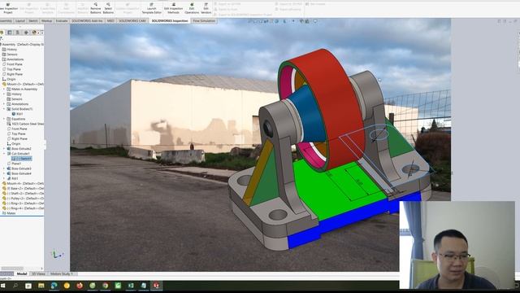Click the filter funnel icon above tree
Image resolution: width=520 pixels, height=293 pixels.
pyautogui.click(x=2, y=39)
